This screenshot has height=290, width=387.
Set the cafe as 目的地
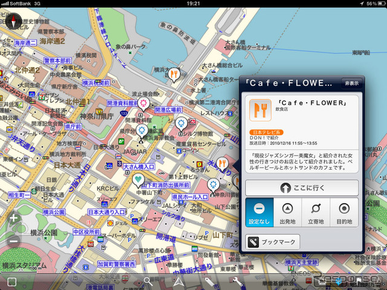[344, 212]
